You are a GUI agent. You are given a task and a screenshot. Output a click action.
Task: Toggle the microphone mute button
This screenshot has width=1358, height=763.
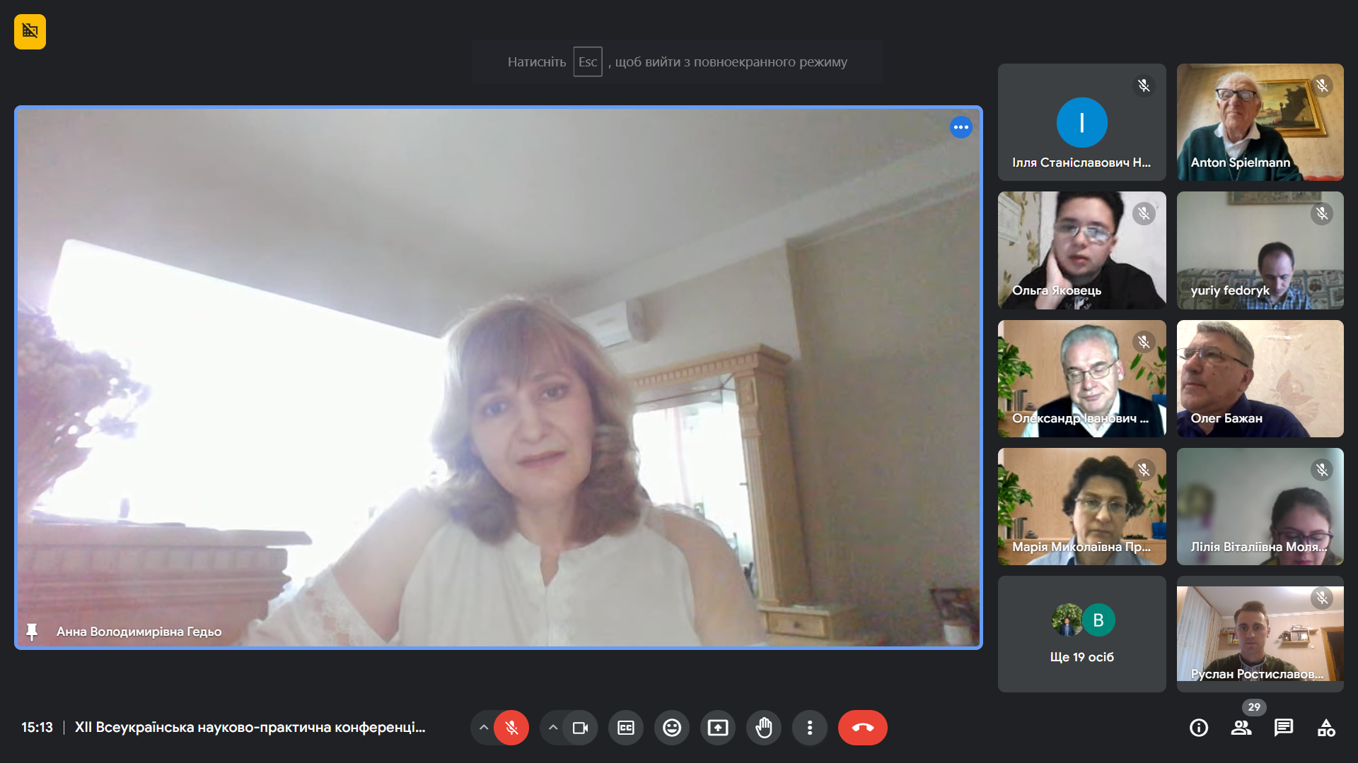[511, 728]
